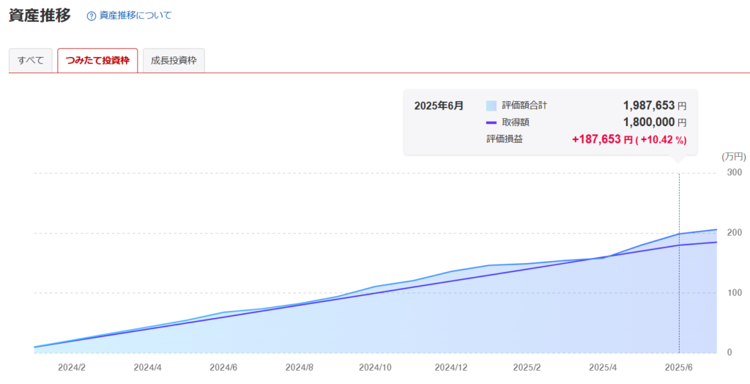Click the 2025/2 label on the x-axis
The width and height of the screenshot is (750, 384).
click(x=527, y=368)
